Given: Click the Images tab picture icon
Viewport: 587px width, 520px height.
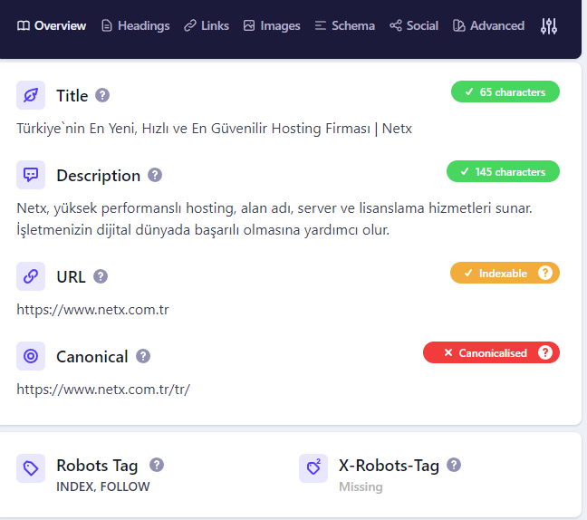Looking at the screenshot, I should pyautogui.click(x=249, y=26).
